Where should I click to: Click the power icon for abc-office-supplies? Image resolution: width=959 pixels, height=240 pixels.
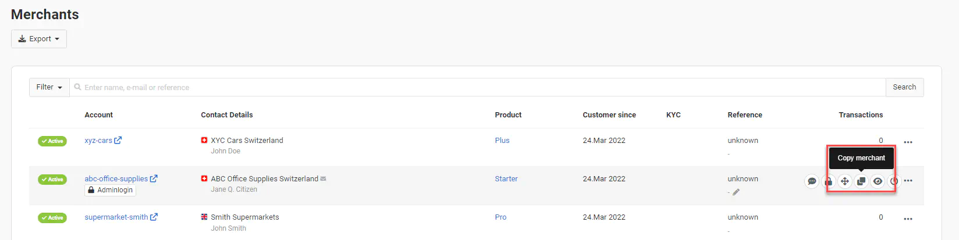pos(894,181)
